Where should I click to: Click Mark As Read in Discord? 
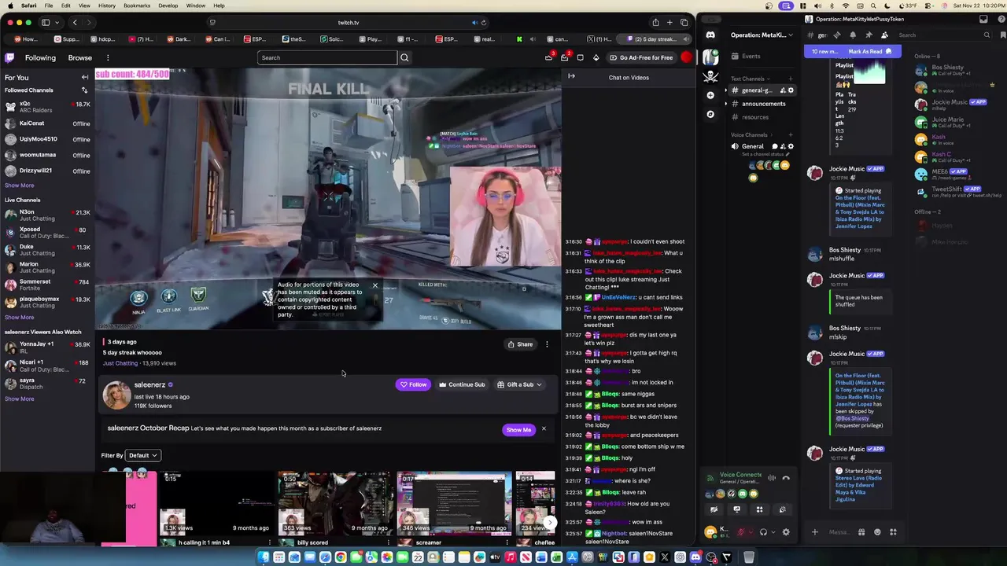click(869, 51)
